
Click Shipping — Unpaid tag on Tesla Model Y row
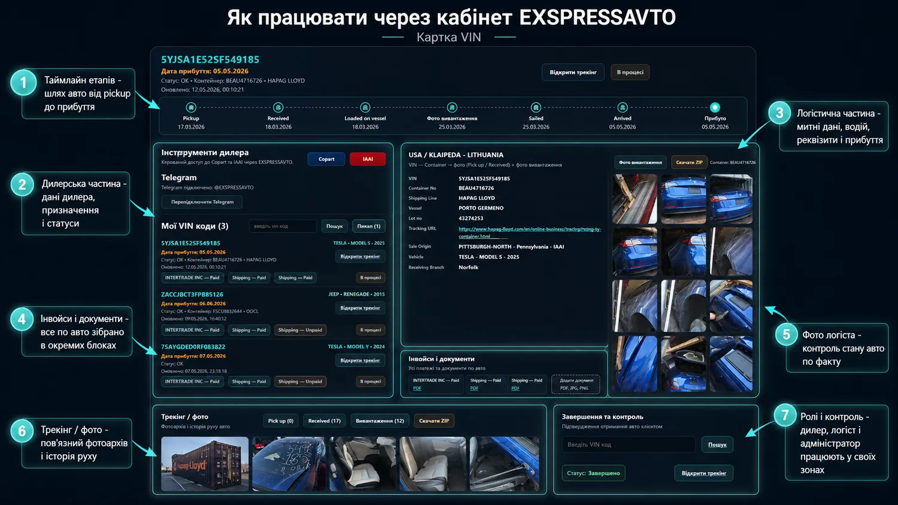coord(300,382)
